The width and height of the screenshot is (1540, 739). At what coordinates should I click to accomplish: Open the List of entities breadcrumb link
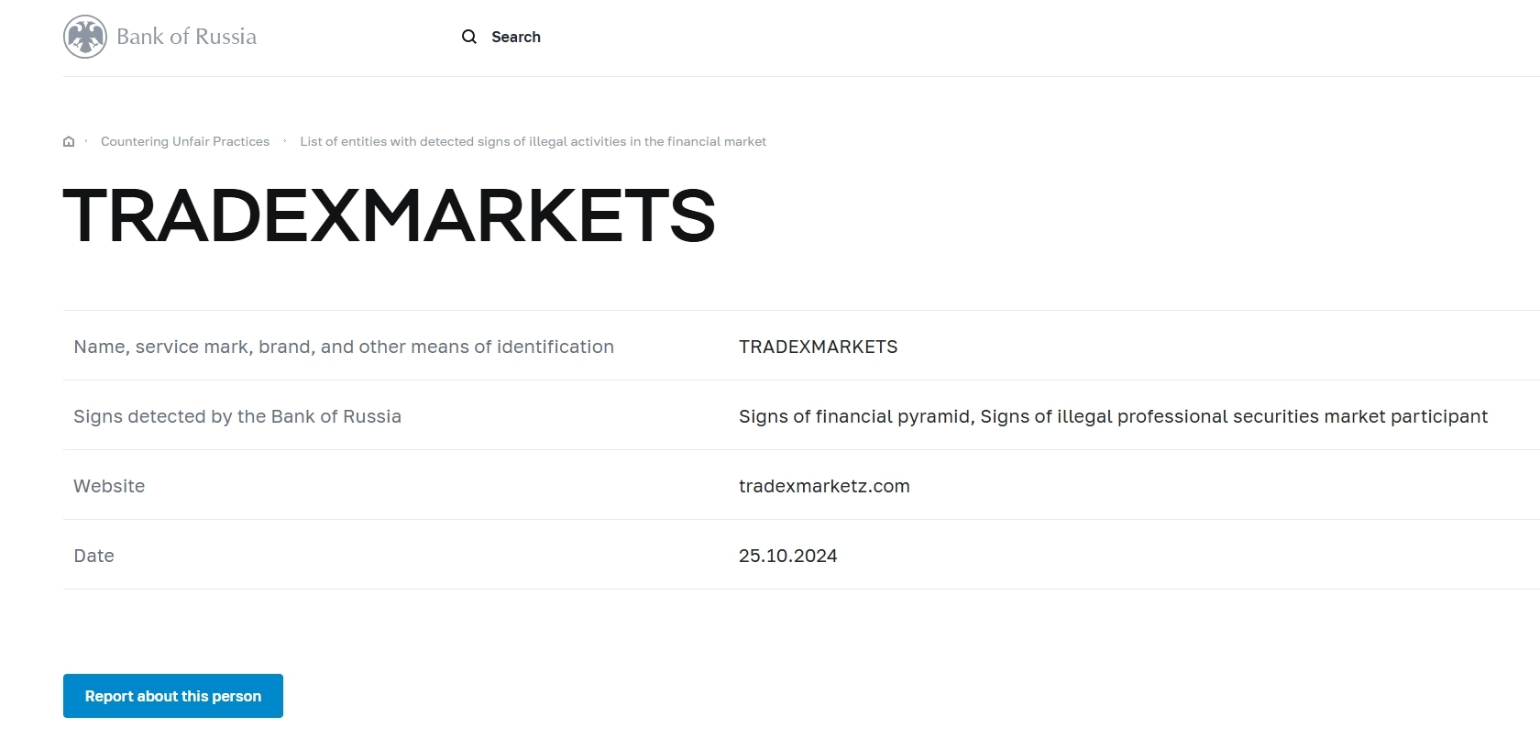tap(533, 141)
